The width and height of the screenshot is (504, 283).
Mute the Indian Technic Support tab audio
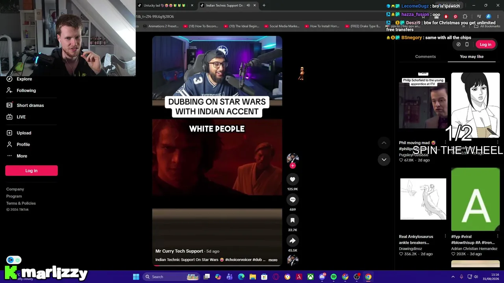tap(248, 6)
